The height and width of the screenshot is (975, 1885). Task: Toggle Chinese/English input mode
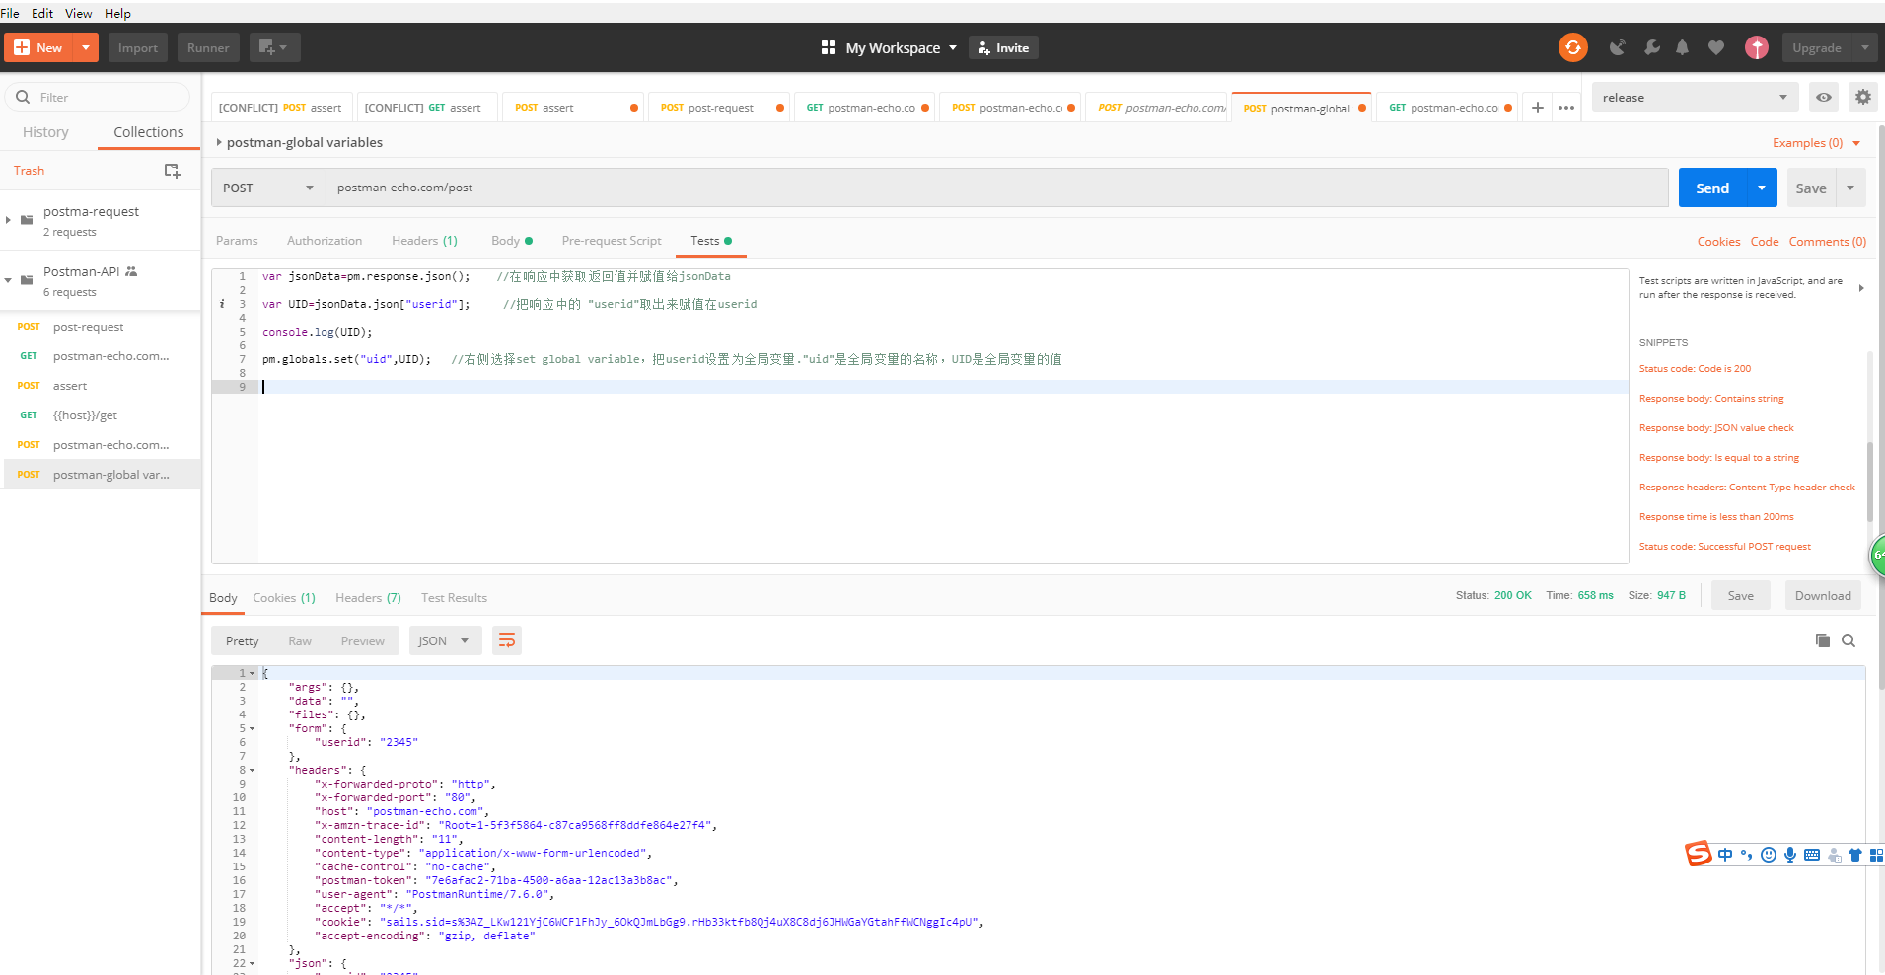[1724, 855]
